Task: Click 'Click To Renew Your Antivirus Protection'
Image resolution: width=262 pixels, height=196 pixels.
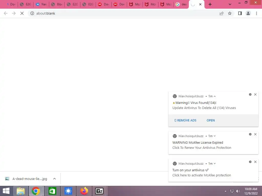Action: tap(202, 148)
